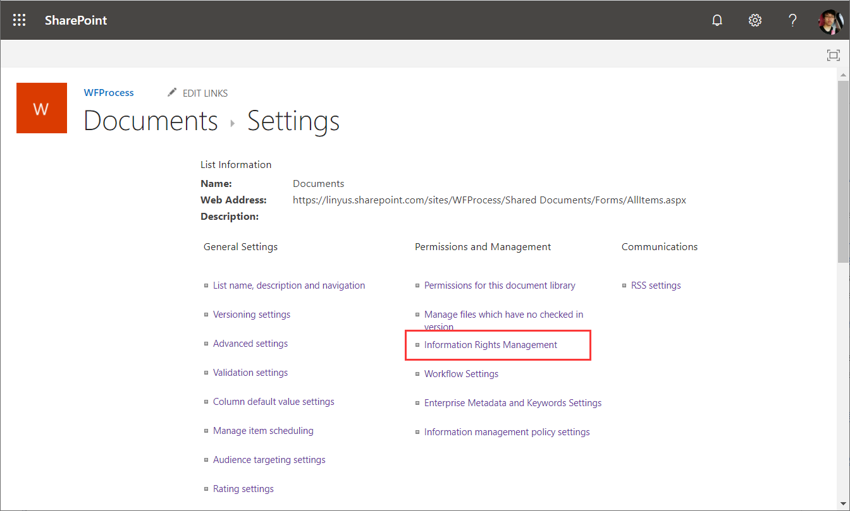Open Enterprise Metadata and Keywords Settings

tap(513, 403)
